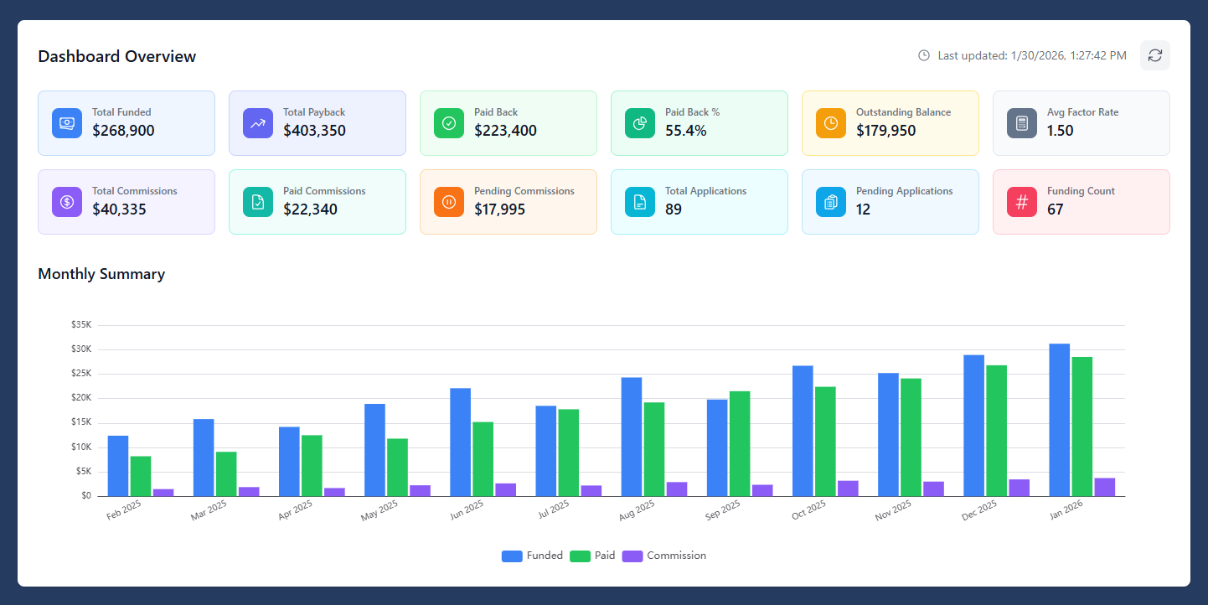Image resolution: width=1208 pixels, height=605 pixels.
Task: Refresh the dashboard data
Action: 1154,54
